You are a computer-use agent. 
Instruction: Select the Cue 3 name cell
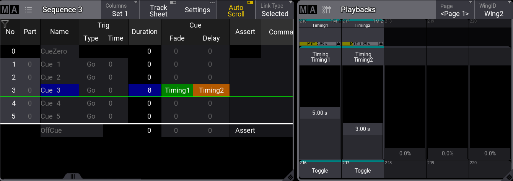[59, 90]
